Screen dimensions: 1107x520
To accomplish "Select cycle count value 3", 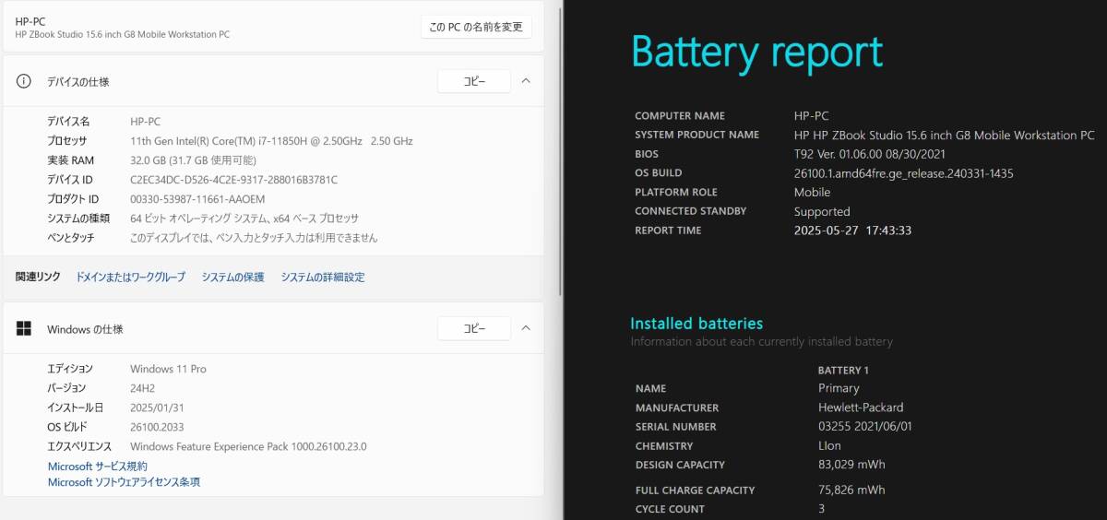I will (821, 509).
